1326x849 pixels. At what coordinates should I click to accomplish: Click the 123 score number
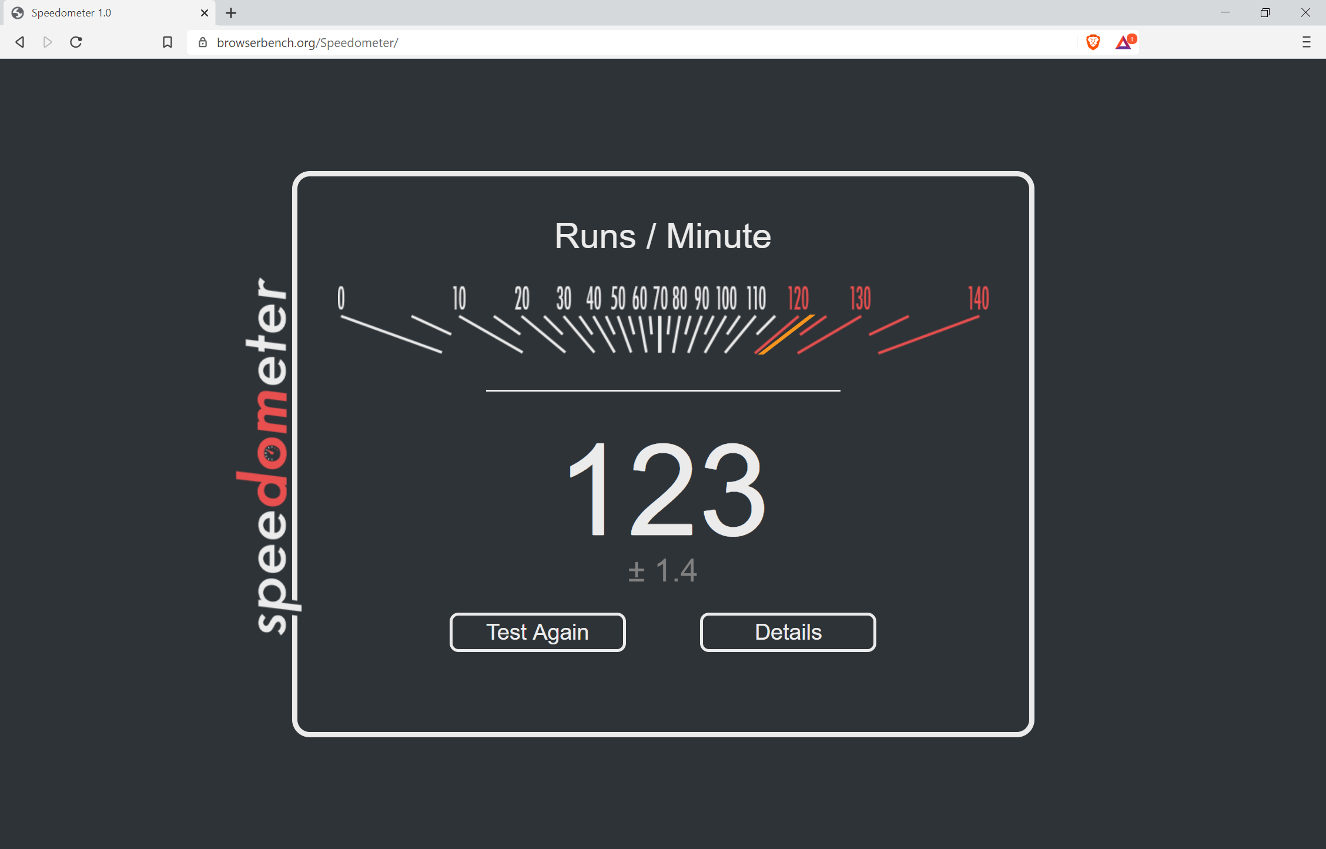tap(667, 490)
